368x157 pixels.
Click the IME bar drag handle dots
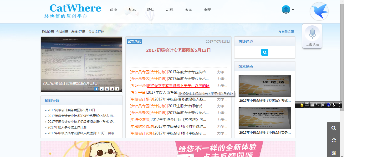[x=297, y=105]
